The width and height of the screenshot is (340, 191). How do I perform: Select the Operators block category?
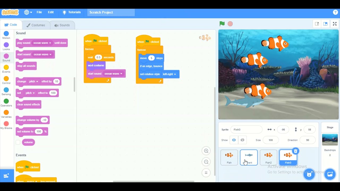[6, 103]
